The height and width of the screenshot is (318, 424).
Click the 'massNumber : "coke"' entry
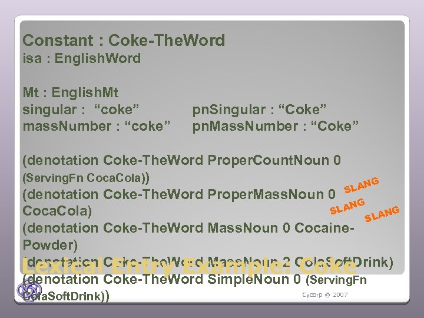point(96,126)
